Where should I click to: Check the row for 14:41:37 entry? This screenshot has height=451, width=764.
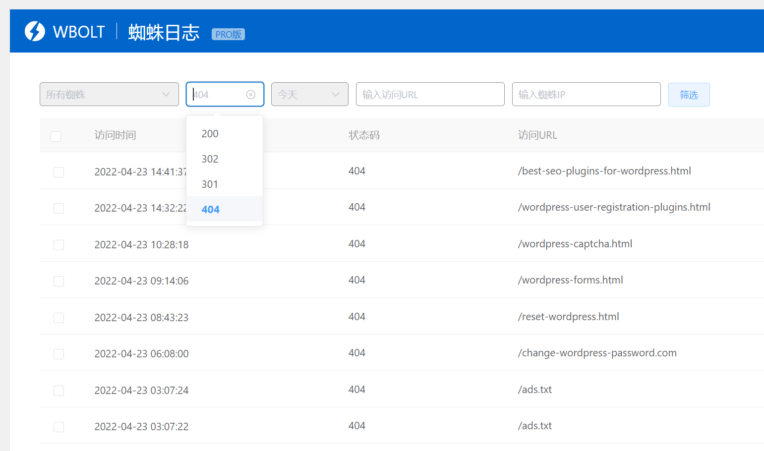[x=59, y=172]
